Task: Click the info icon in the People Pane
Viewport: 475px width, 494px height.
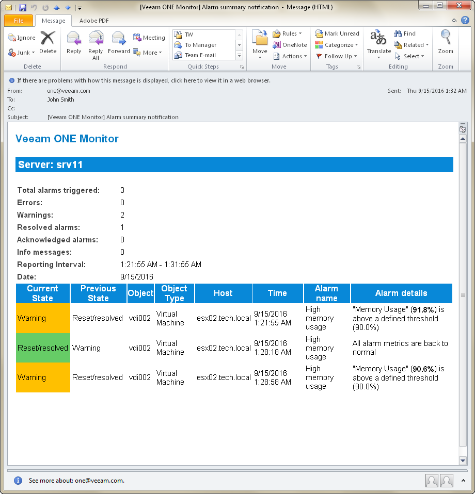Action: click(x=18, y=481)
